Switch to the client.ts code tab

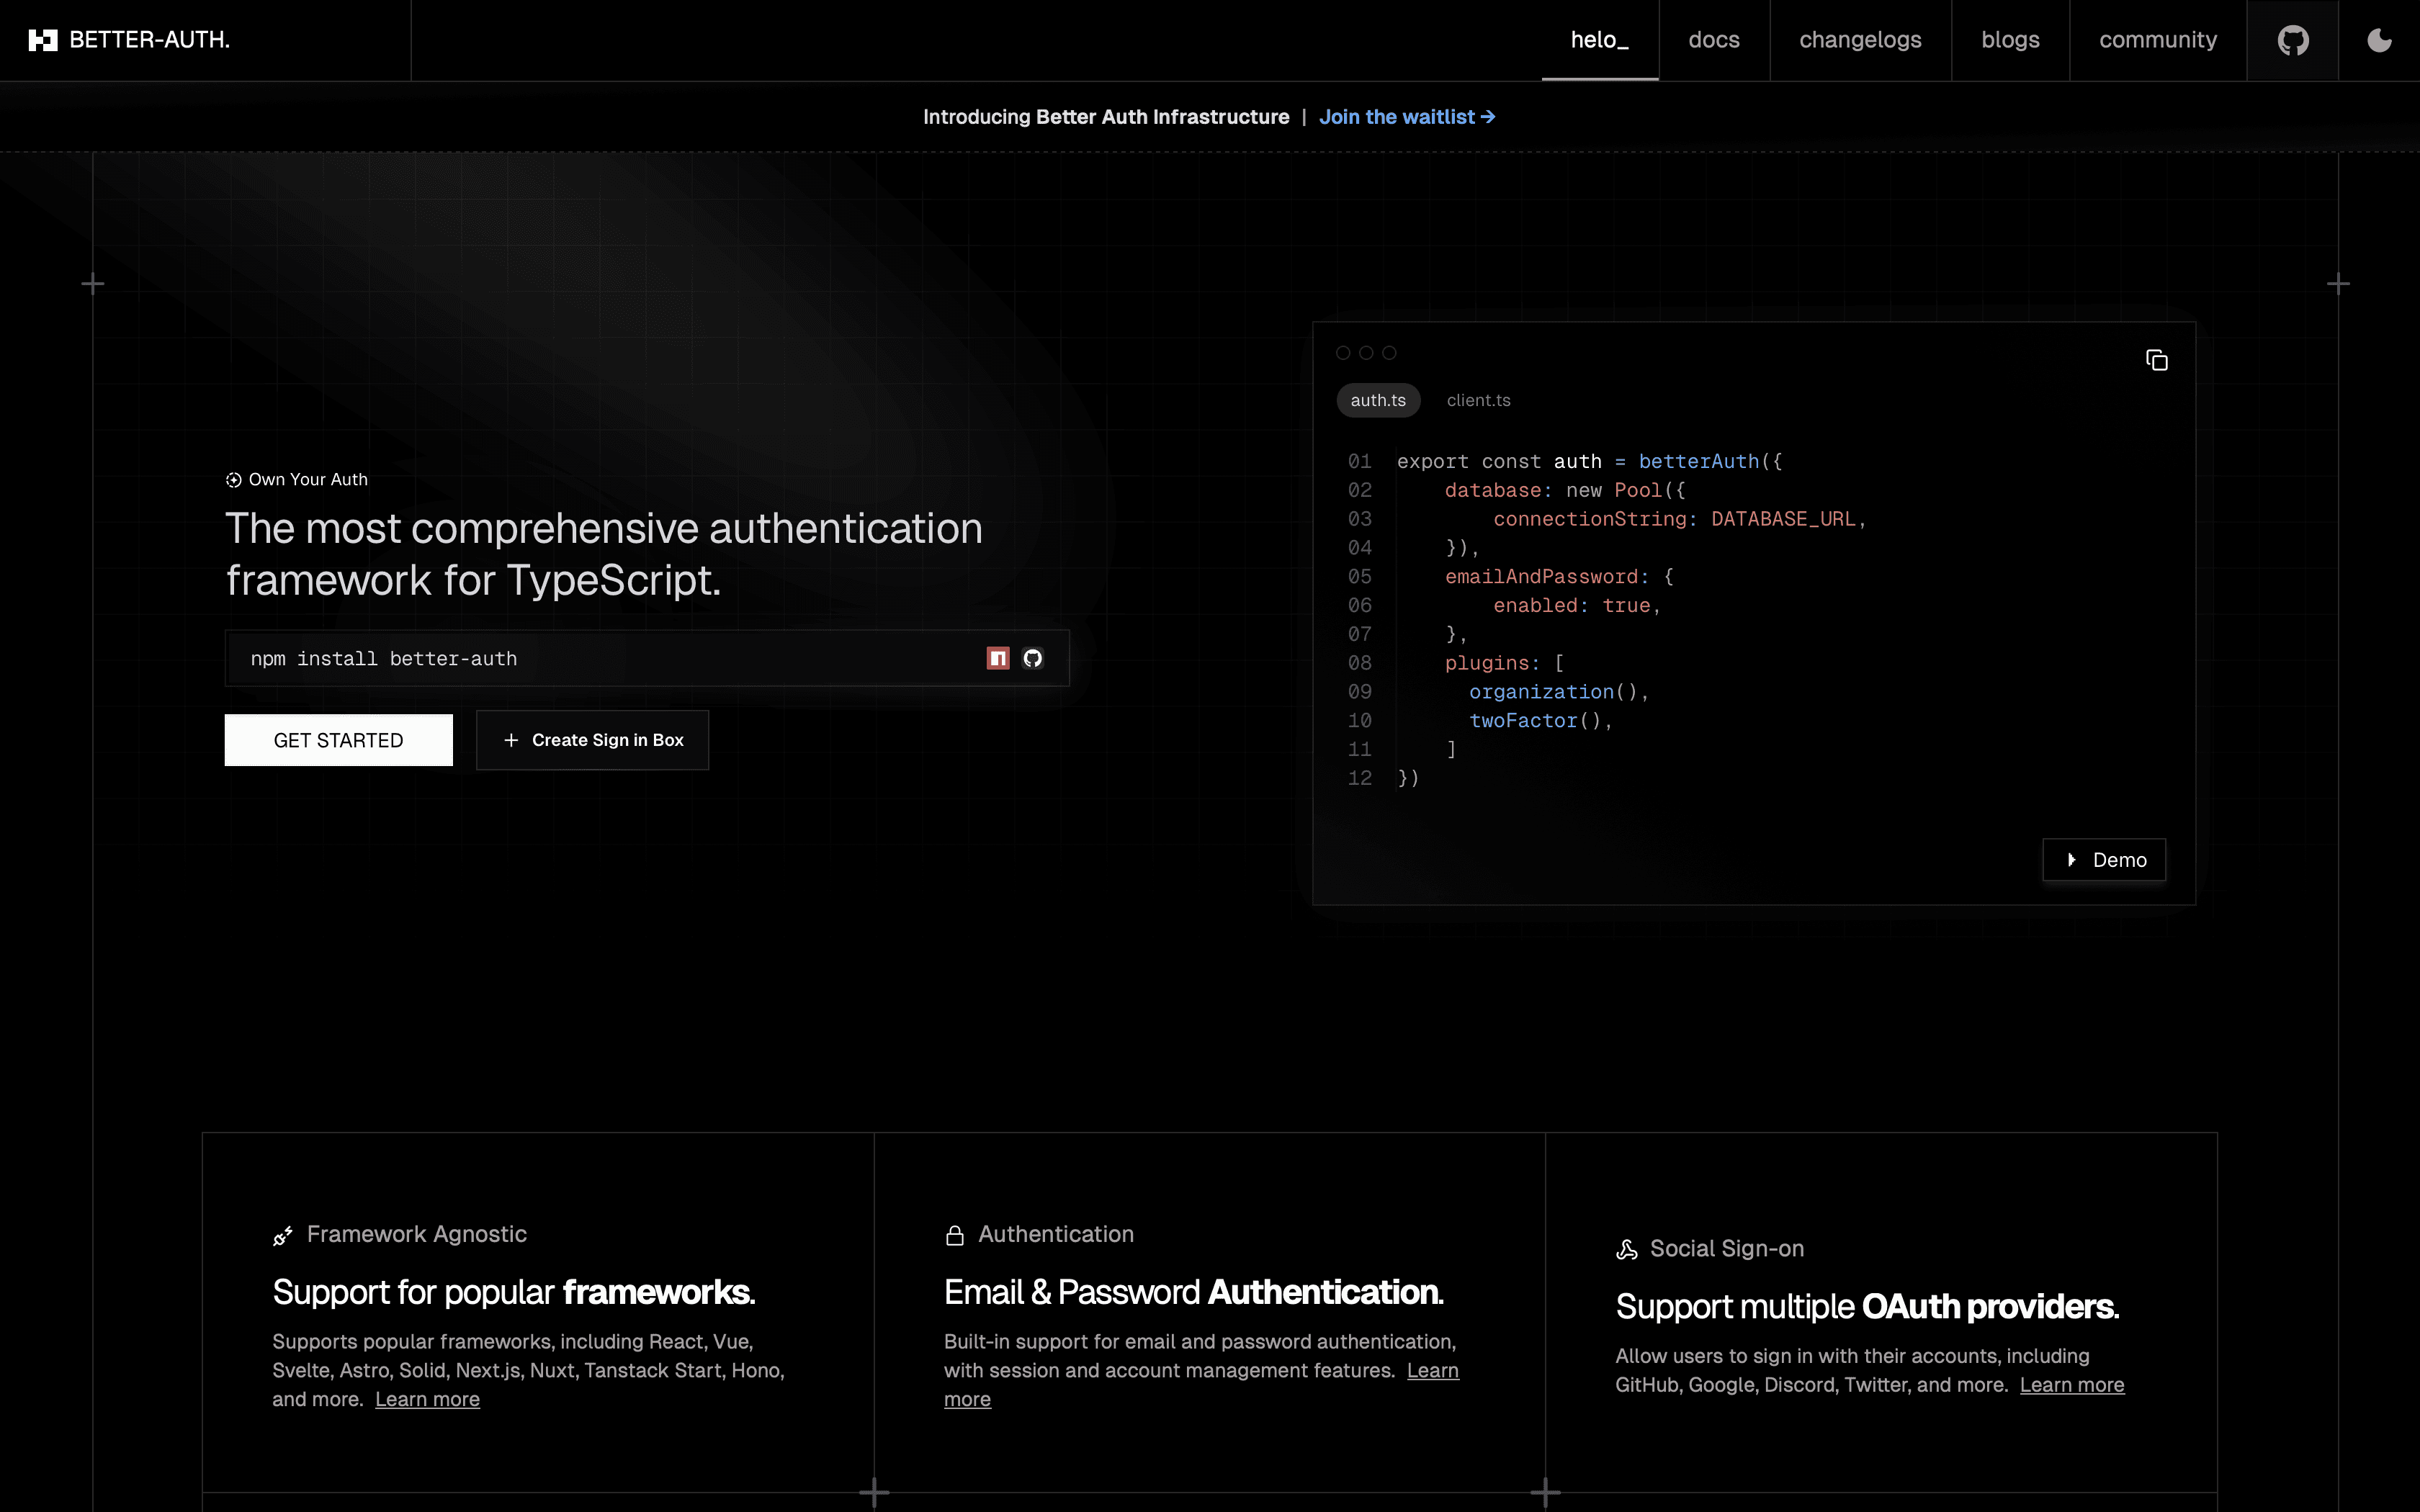(1478, 400)
